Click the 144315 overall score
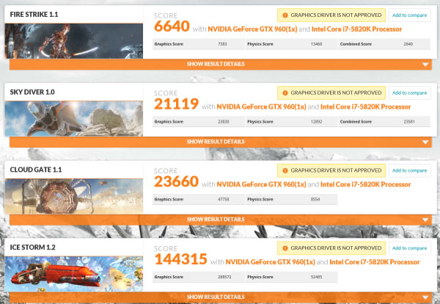Viewport: 440px width, 304px height. 180,258
